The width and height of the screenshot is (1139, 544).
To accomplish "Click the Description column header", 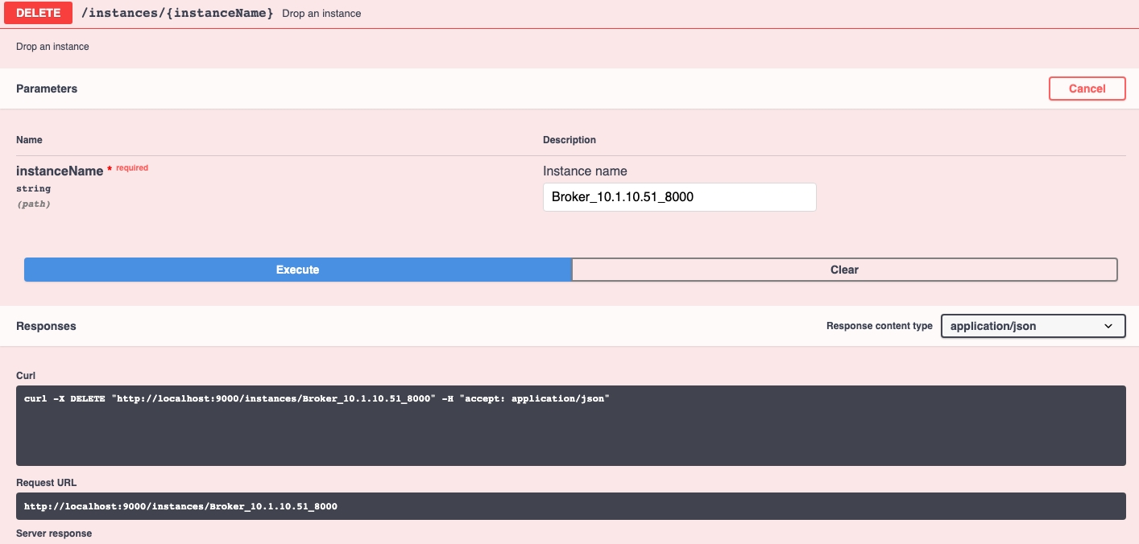I will 569,140.
